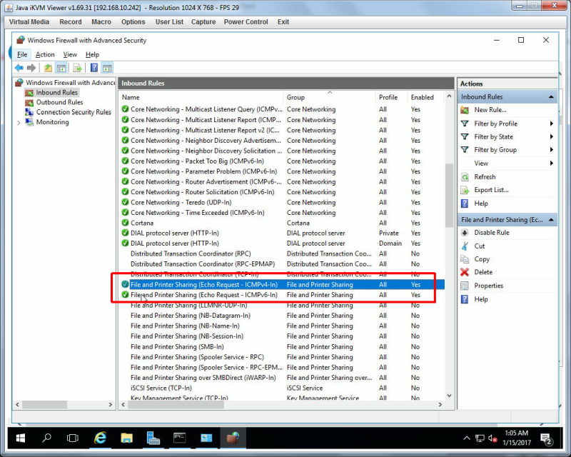The width and height of the screenshot is (571, 457).
Task: Select File and Printer Sharing Echo Request ICMPv6-In rule
Action: click(282, 295)
